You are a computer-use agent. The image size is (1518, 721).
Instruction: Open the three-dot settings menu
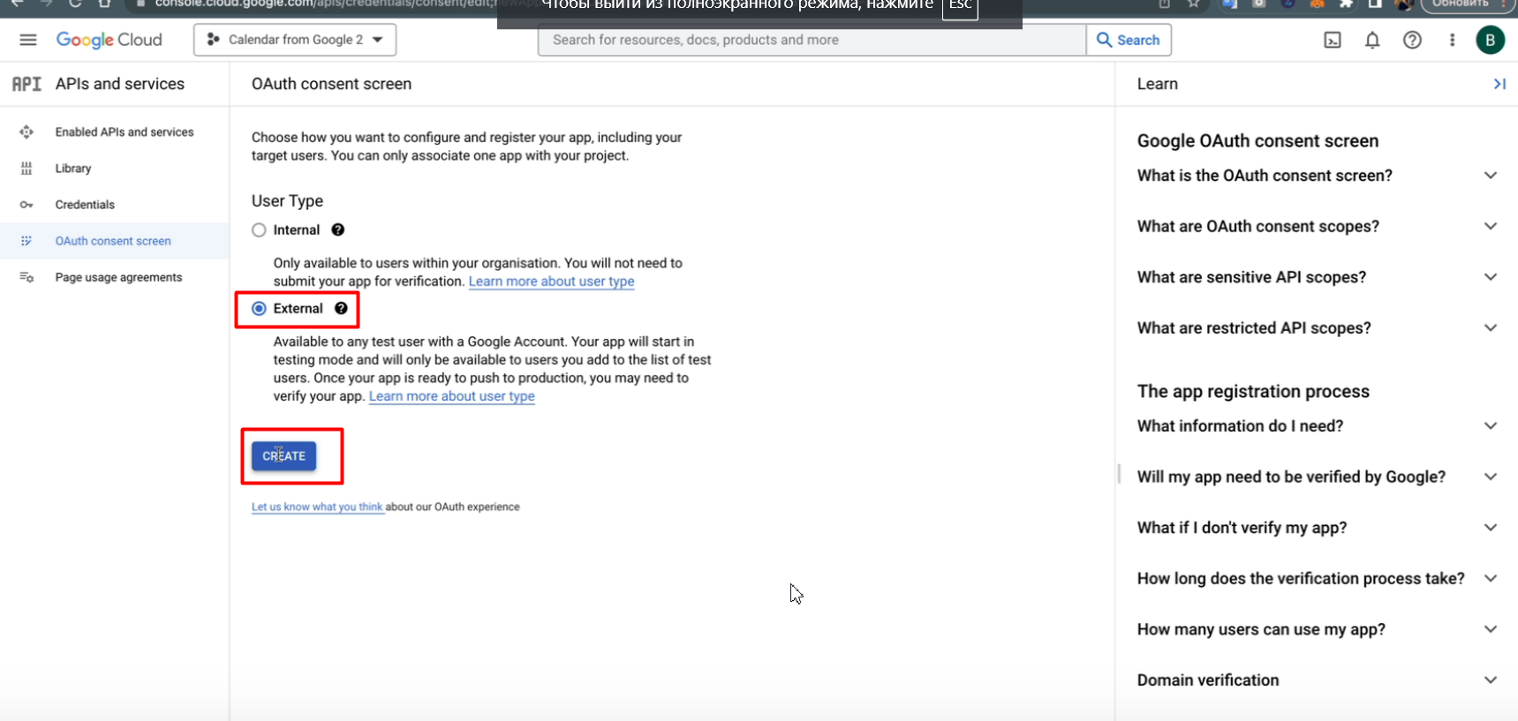pos(1452,40)
